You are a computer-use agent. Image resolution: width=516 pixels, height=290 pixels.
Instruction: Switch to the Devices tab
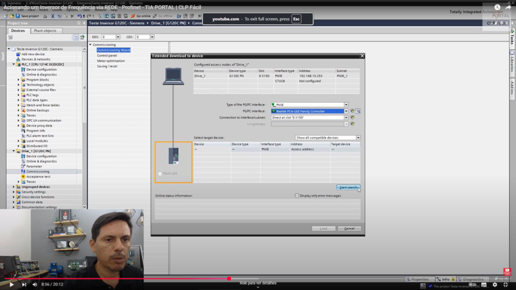tap(18, 31)
